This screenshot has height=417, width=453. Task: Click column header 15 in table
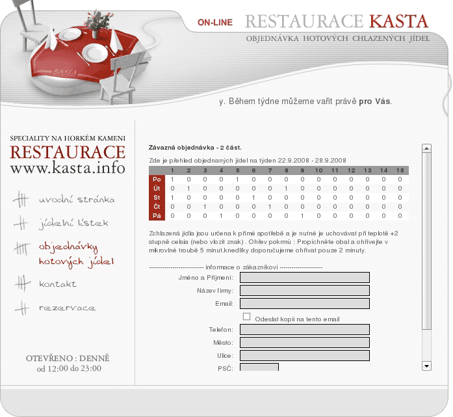coord(400,170)
